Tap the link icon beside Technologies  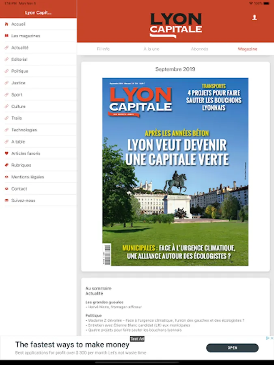tap(6, 130)
